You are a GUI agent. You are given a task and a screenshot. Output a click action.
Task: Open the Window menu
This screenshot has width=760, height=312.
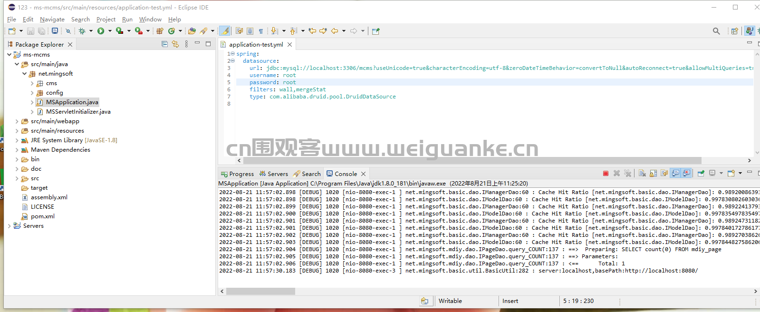[x=150, y=19]
